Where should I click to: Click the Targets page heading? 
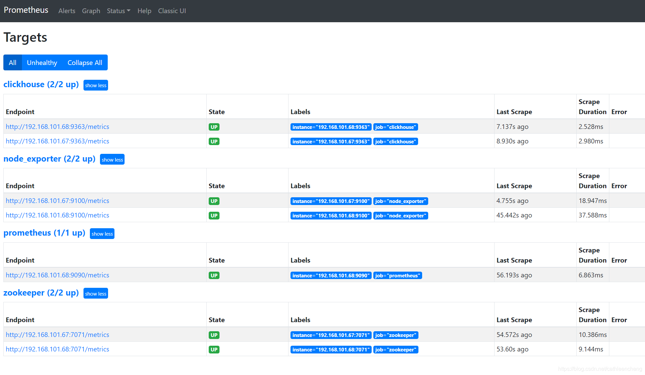pyautogui.click(x=25, y=37)
